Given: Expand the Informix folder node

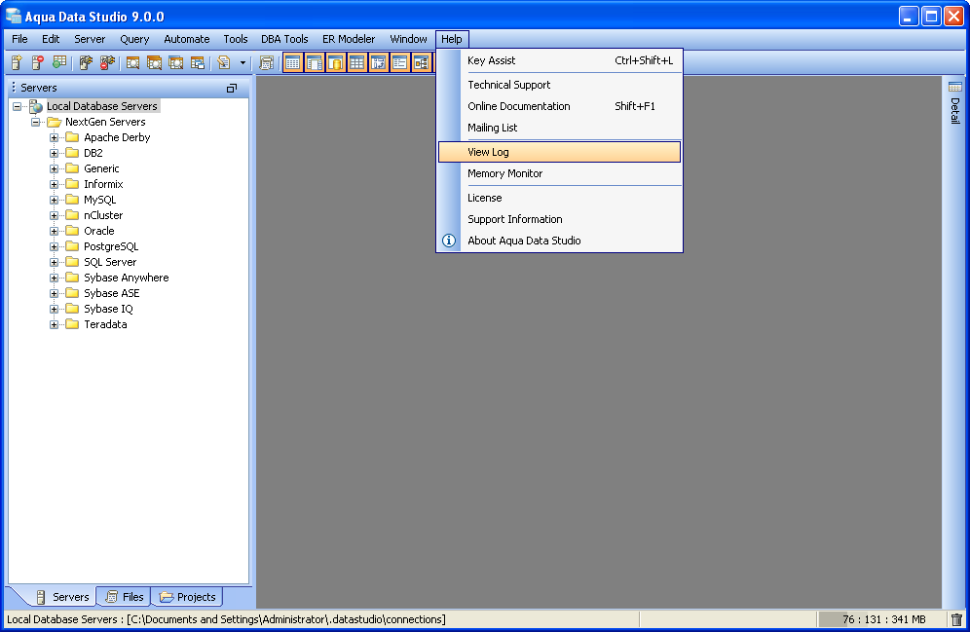Looking at the screenshot, I should point(54,184).
